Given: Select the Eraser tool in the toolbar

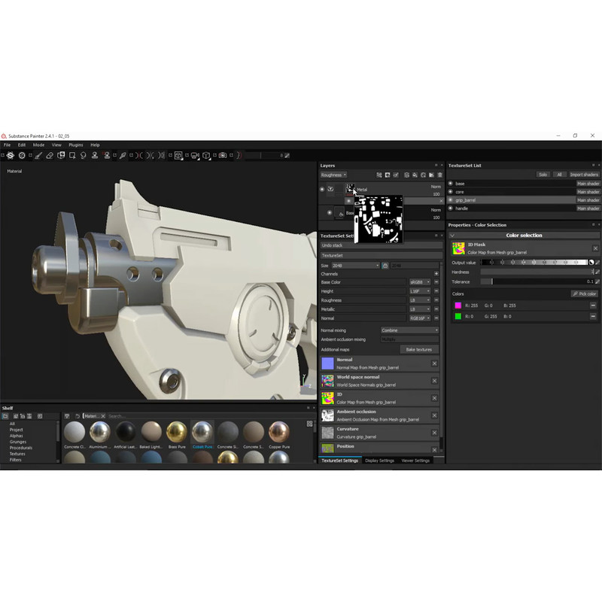Looking at the screenshot, I should pyautogui.click(x=50, y=156).
